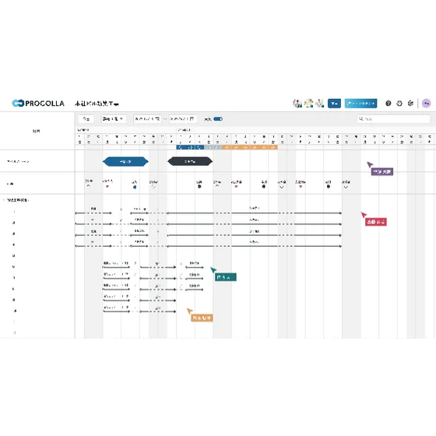Image resolution: width=436 pixels, height=436 pixels.
Task: Click the dark blue button next to avatars
Action: click(334, 103)
